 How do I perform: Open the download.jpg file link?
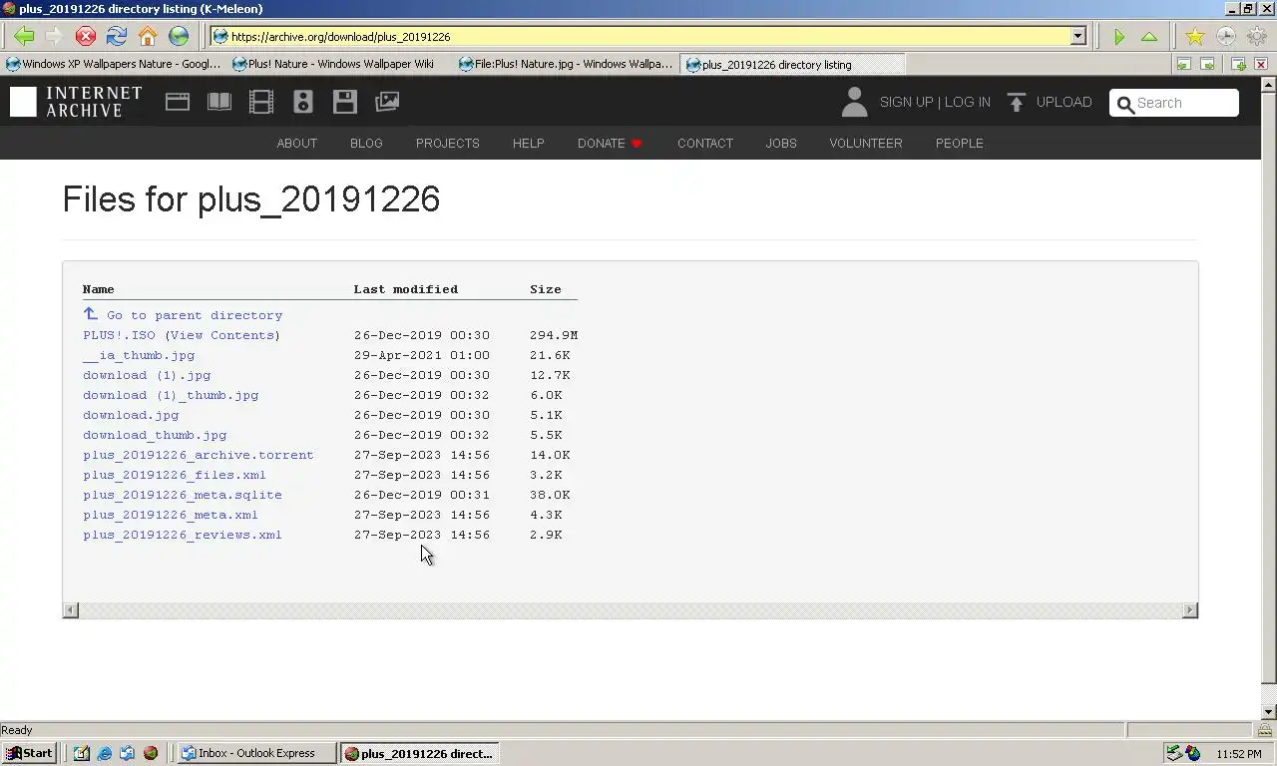click(131, 415)
